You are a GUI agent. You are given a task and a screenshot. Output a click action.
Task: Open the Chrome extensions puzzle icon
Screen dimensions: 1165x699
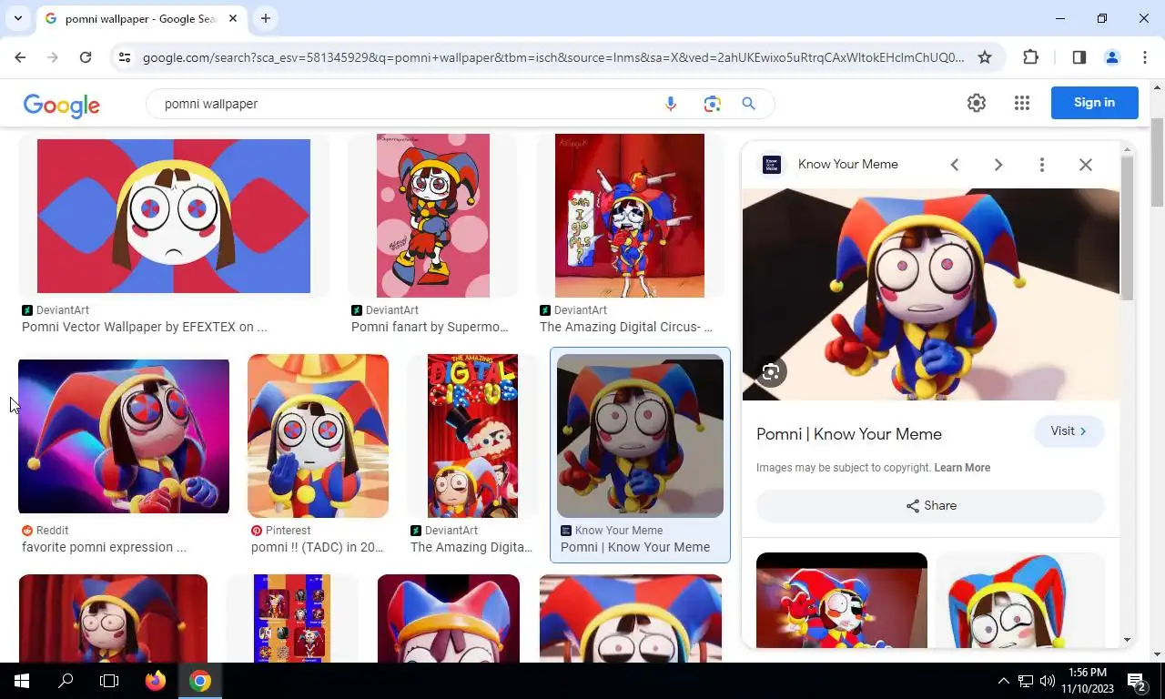tap(1030, 57)
